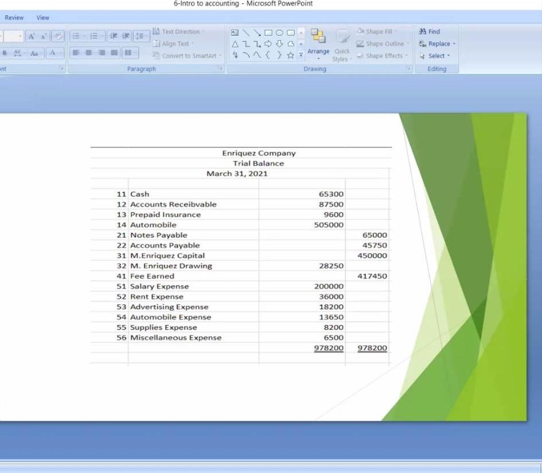The height and width of the screenshot is (473, 542).
Task: Switch to the Review tab
Action: (13, 17)
